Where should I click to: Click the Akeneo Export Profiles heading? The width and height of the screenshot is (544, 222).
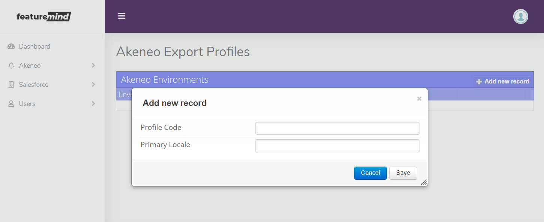[183, 52]
